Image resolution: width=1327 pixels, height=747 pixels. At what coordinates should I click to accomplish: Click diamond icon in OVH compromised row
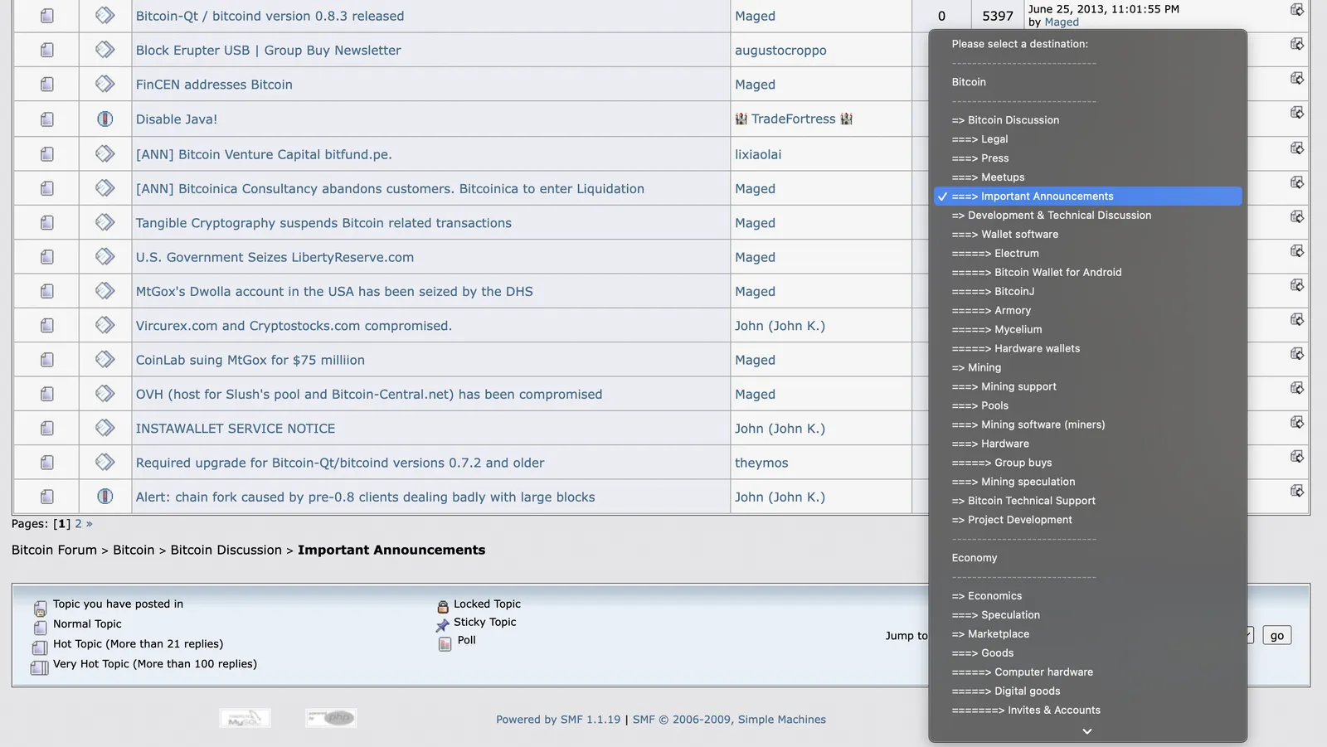coord(105,393)
